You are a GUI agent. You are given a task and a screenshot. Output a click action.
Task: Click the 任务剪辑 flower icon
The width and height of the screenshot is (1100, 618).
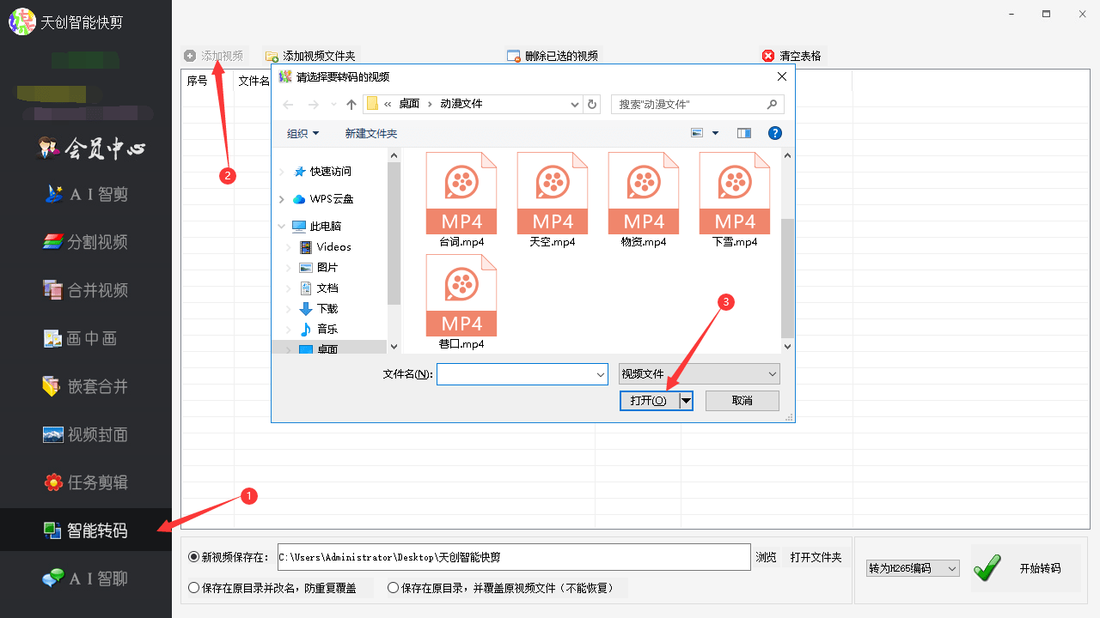tap(53, 482)
